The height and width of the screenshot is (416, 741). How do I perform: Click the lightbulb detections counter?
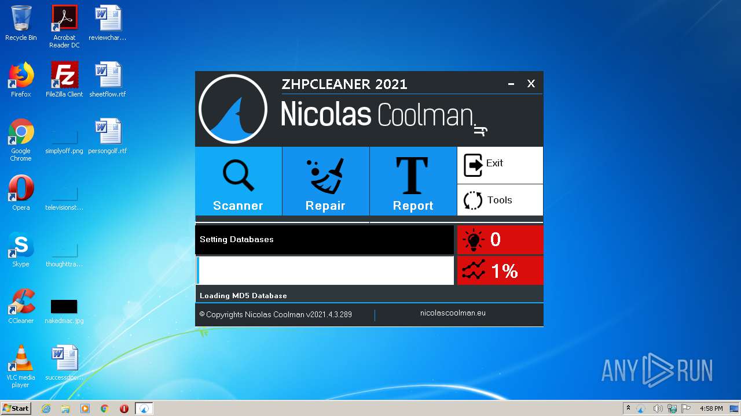click(x=500, y=239)
